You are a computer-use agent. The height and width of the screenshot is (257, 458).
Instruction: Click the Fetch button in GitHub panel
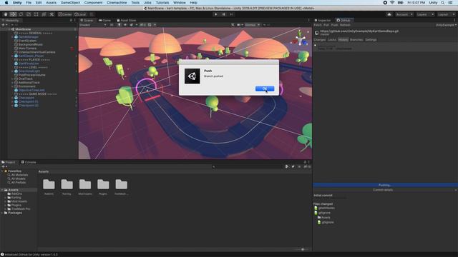click(x=318, y=25)
